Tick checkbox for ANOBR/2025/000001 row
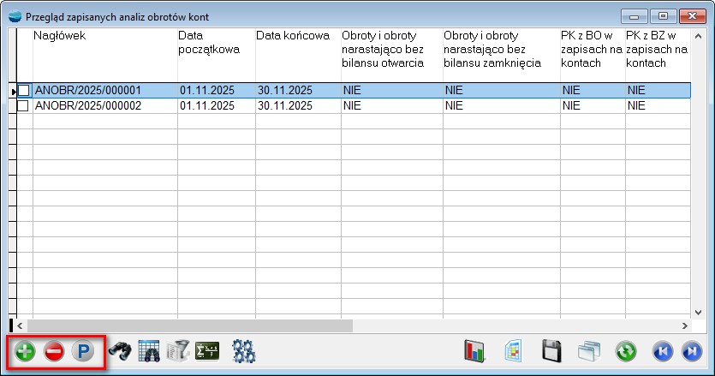Viewport: 715px width, 376px height. coord(23,90)
